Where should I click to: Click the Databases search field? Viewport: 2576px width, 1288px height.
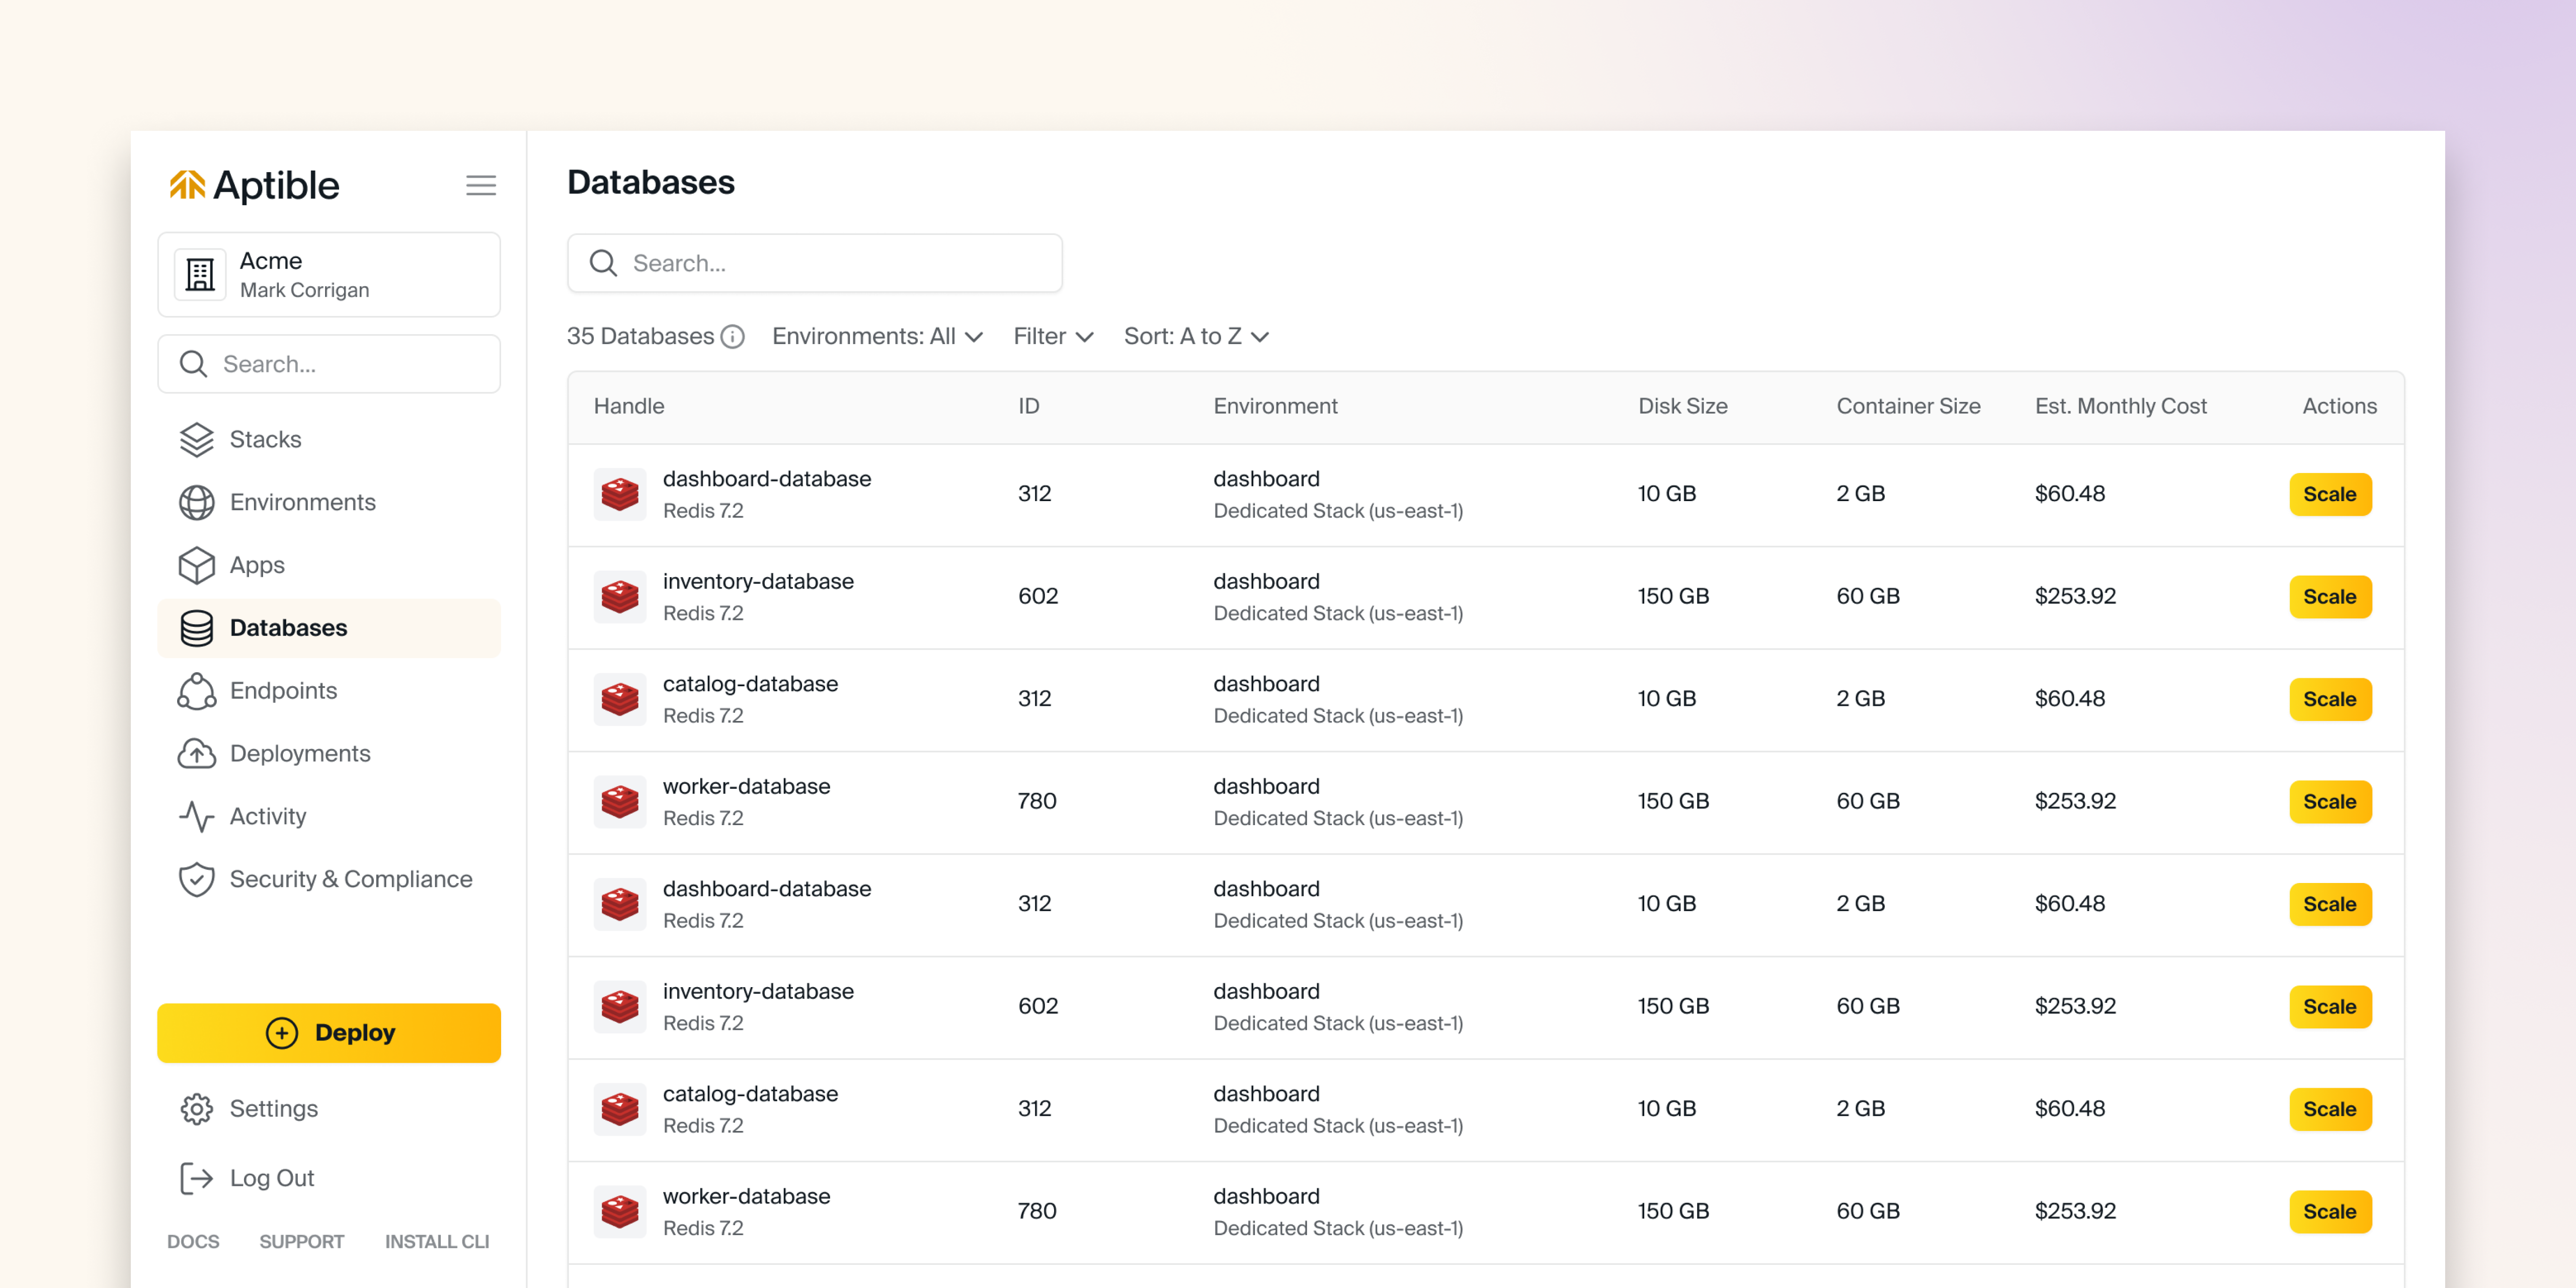814,263
